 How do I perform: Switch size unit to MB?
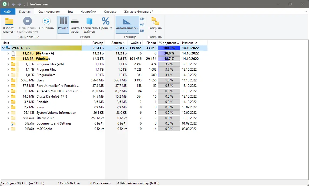coord(142,25)
